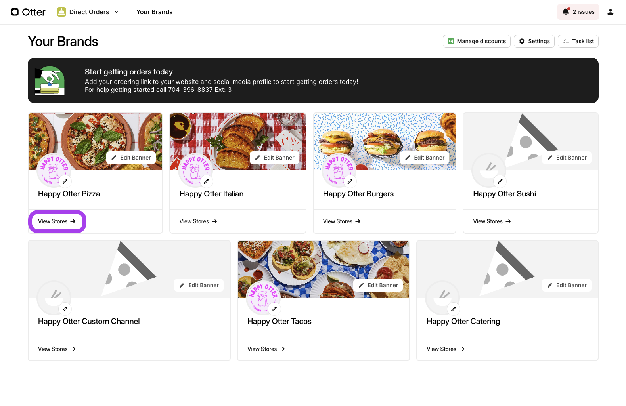Edit the Happy Otter Italian logo pencil

(x=206, y=181)
